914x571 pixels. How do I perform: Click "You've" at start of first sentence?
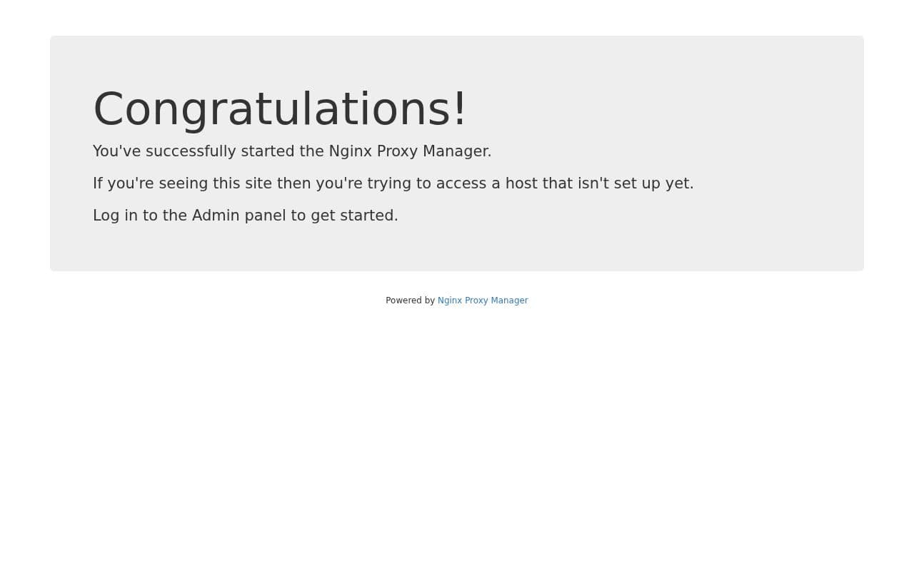pos(117,151)
